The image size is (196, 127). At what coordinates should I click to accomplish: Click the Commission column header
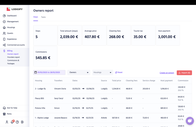[x=183, y=81]
